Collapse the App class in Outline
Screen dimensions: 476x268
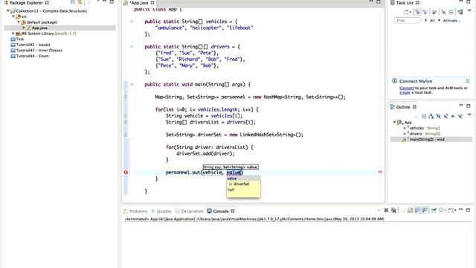point(394,122)
